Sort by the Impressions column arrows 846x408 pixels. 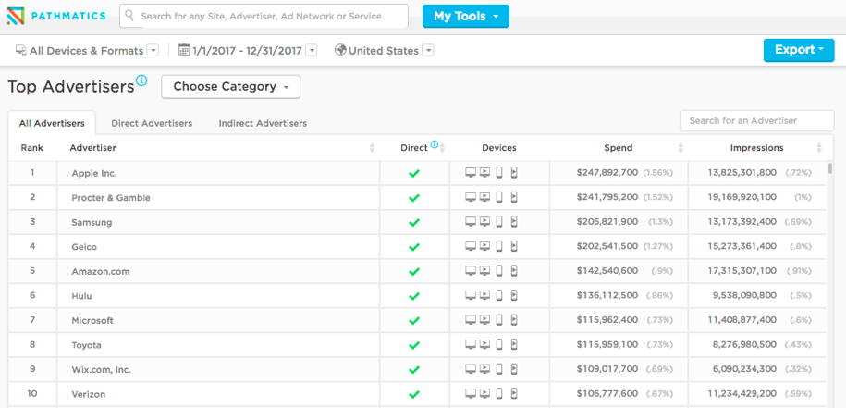pos(819,148)
